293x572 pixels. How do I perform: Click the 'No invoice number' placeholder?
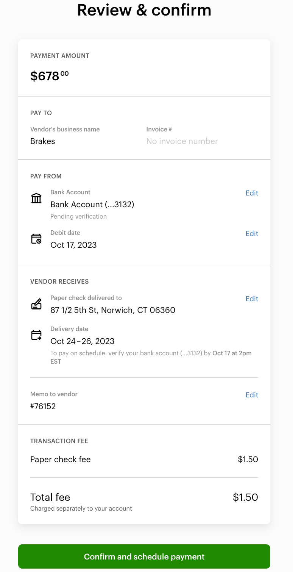tap(182, 141)
